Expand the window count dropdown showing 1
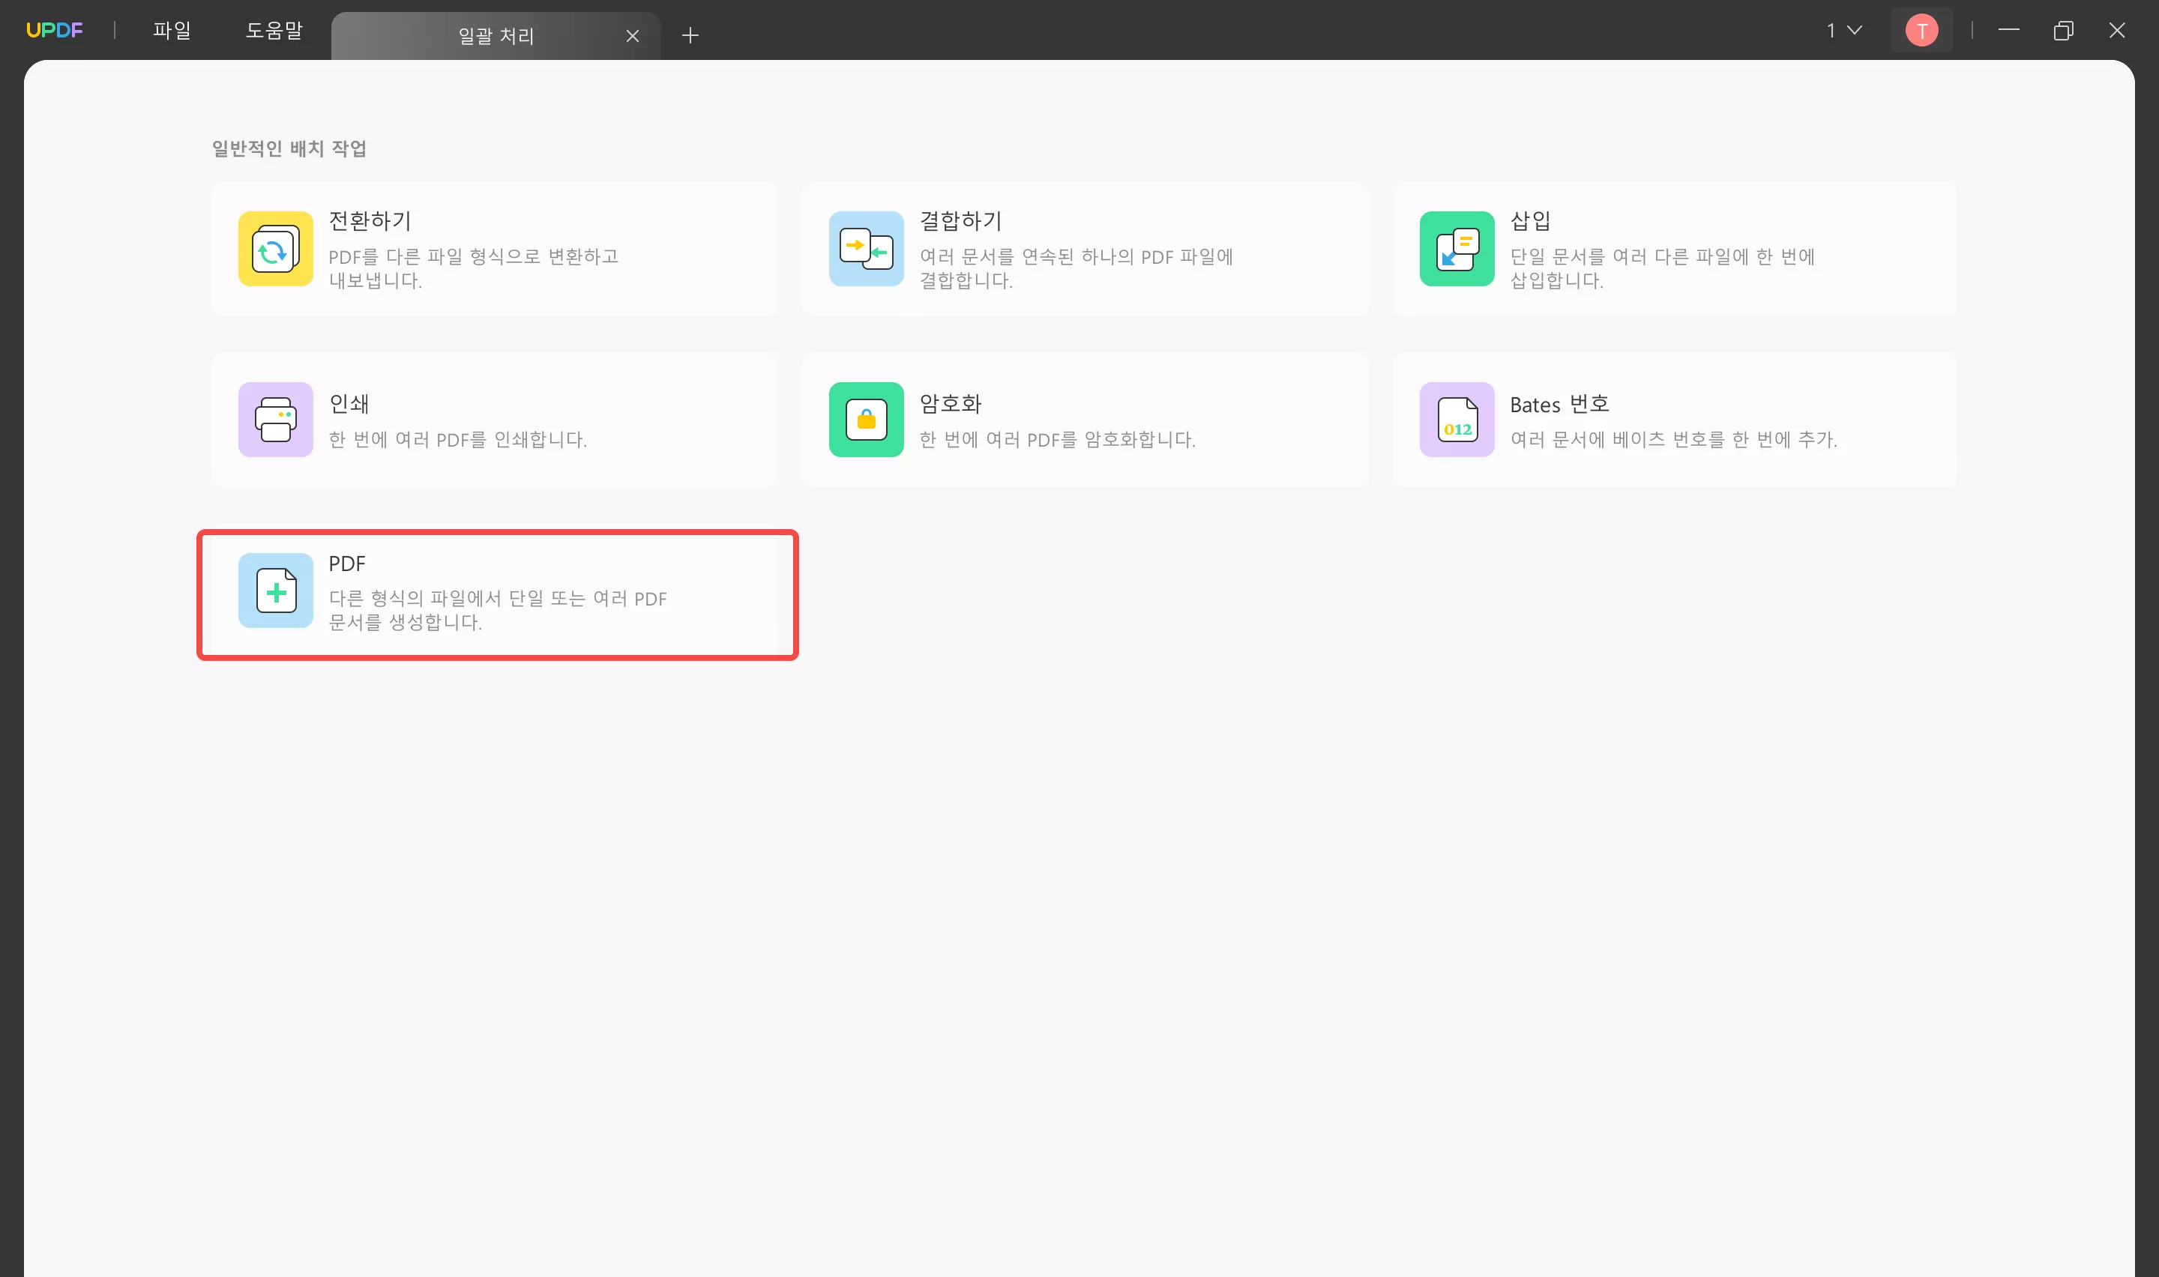 1844,31
